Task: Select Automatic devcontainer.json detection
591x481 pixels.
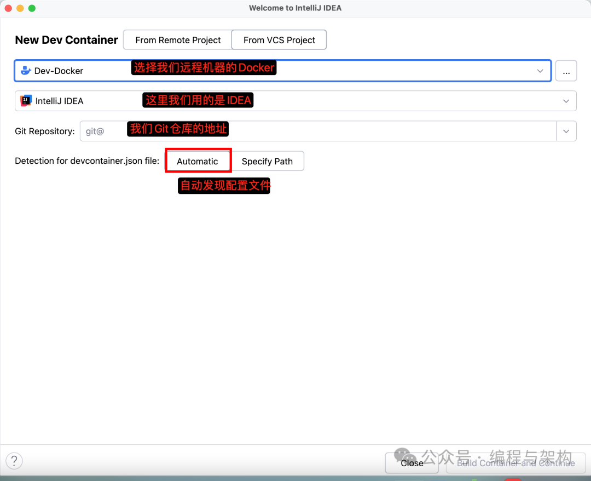Action: click(198, 161)
